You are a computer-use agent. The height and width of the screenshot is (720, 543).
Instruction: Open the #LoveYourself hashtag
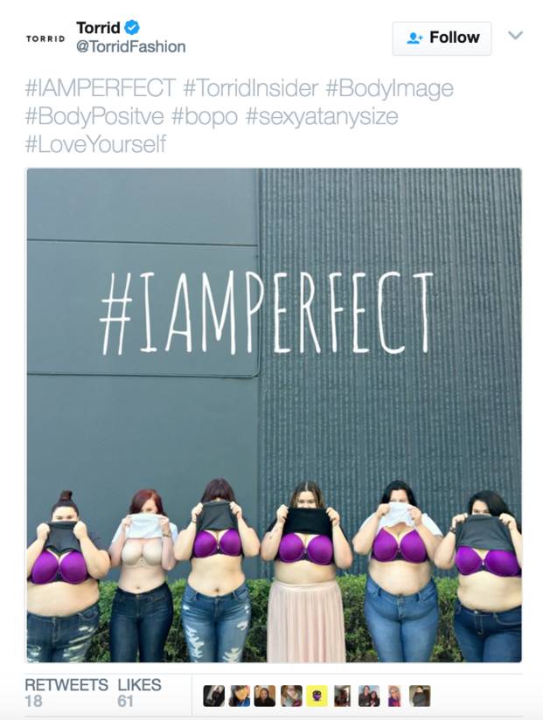click(95, 143)
